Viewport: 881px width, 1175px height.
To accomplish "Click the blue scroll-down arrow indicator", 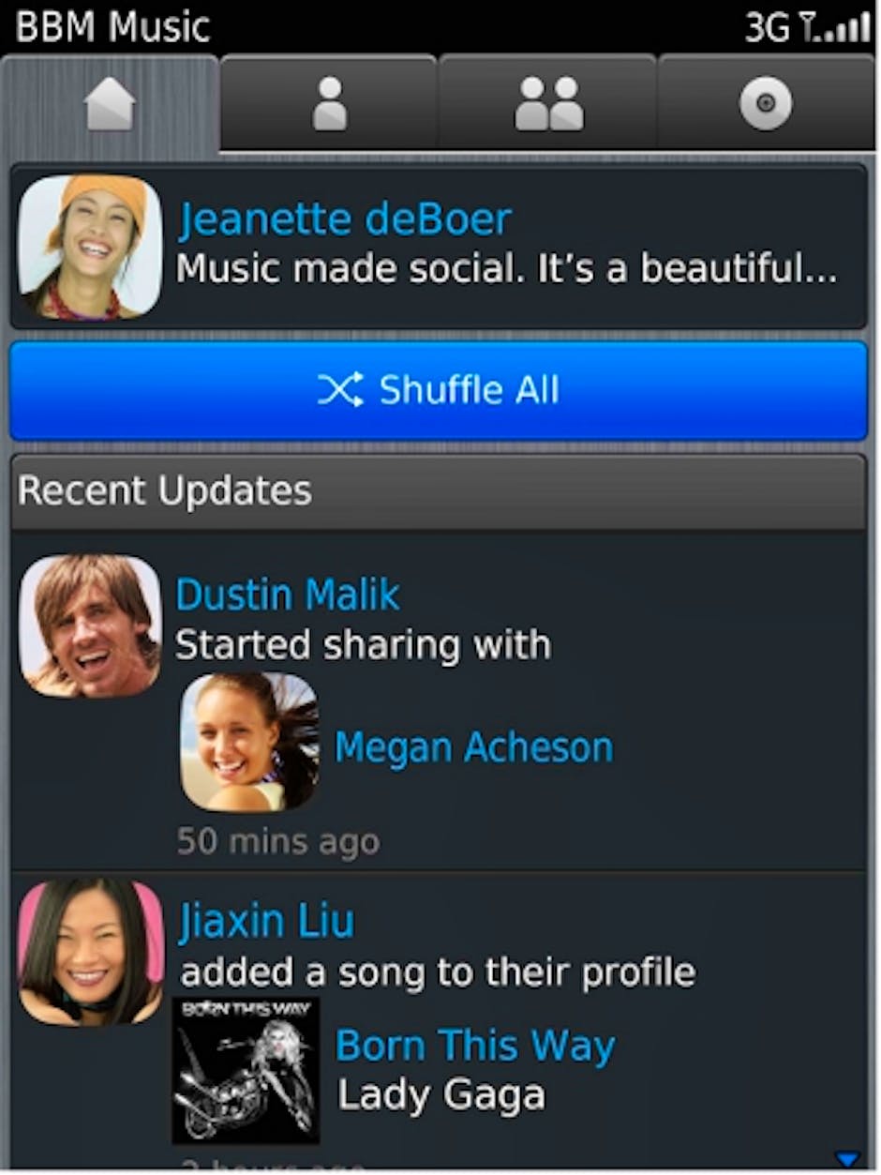I will (x=846, y=1158).
